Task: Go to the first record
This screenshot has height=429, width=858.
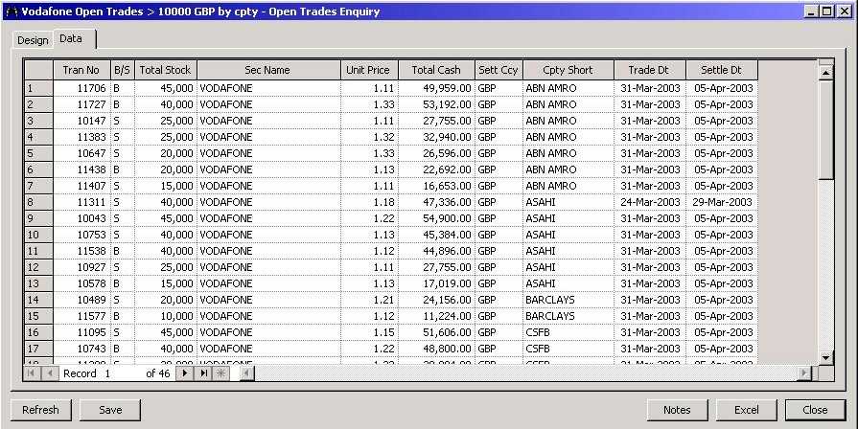Action: coord(32,373)
